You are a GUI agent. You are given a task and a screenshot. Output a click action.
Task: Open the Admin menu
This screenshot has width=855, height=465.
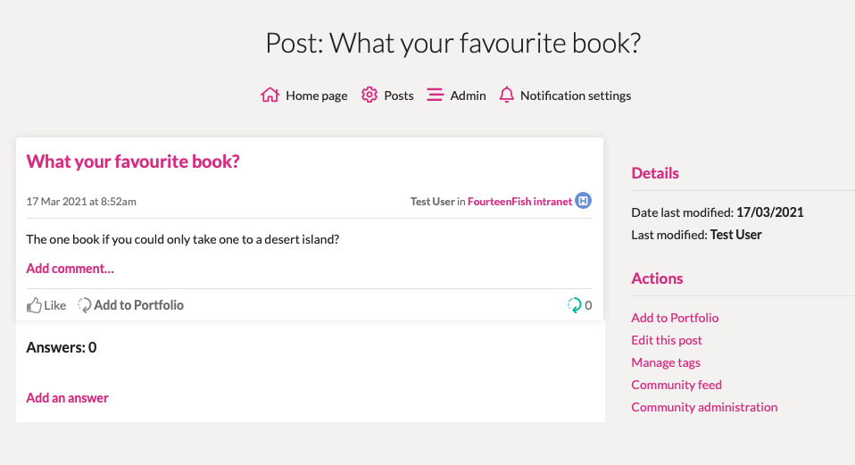coord(468,95)
